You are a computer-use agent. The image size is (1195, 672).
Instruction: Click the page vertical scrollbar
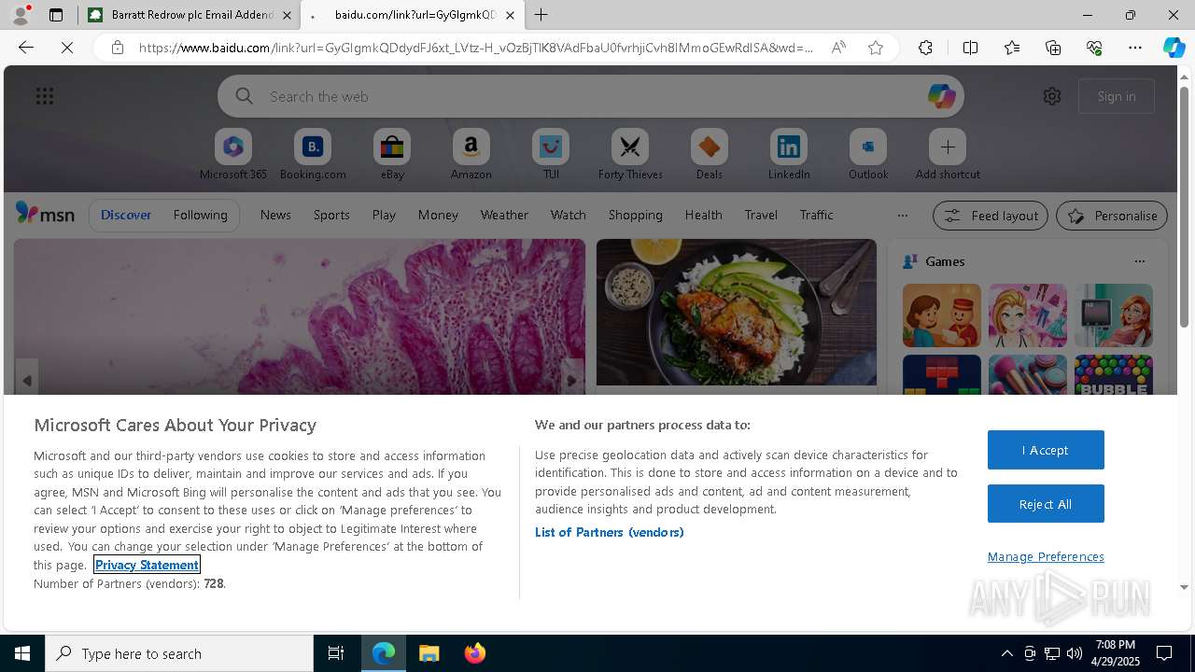1184,205
